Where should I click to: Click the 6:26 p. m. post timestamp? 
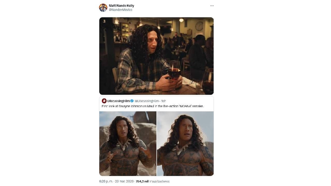click(106, 181)
